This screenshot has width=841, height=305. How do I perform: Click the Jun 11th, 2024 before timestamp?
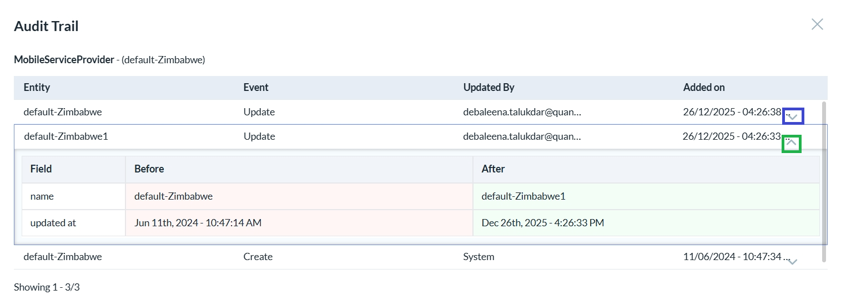coord(198,223)
